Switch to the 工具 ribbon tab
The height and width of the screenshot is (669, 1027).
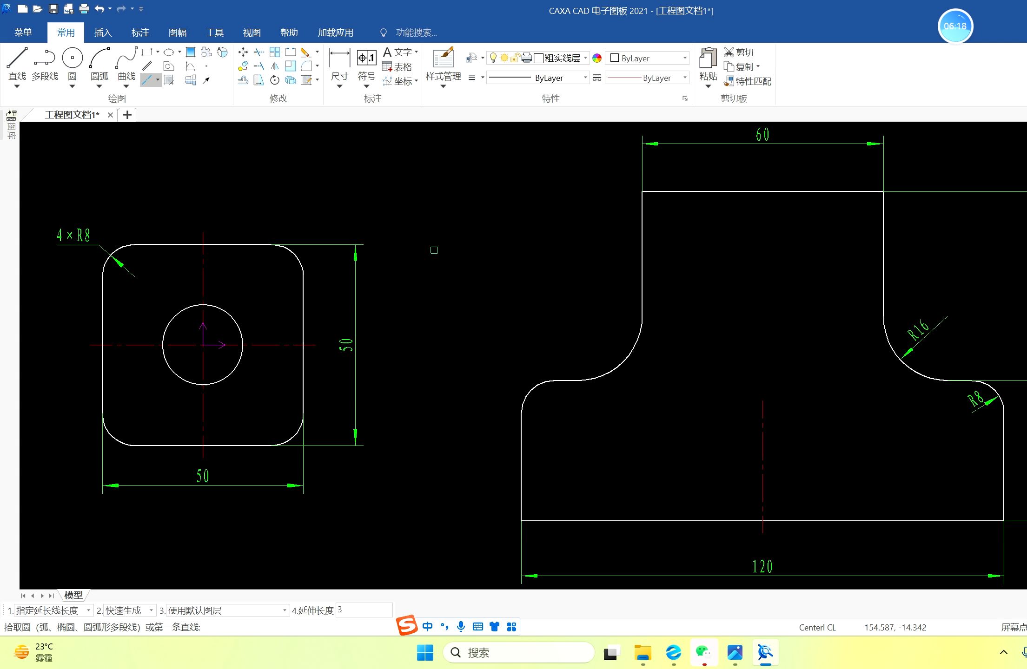(215, 33)
